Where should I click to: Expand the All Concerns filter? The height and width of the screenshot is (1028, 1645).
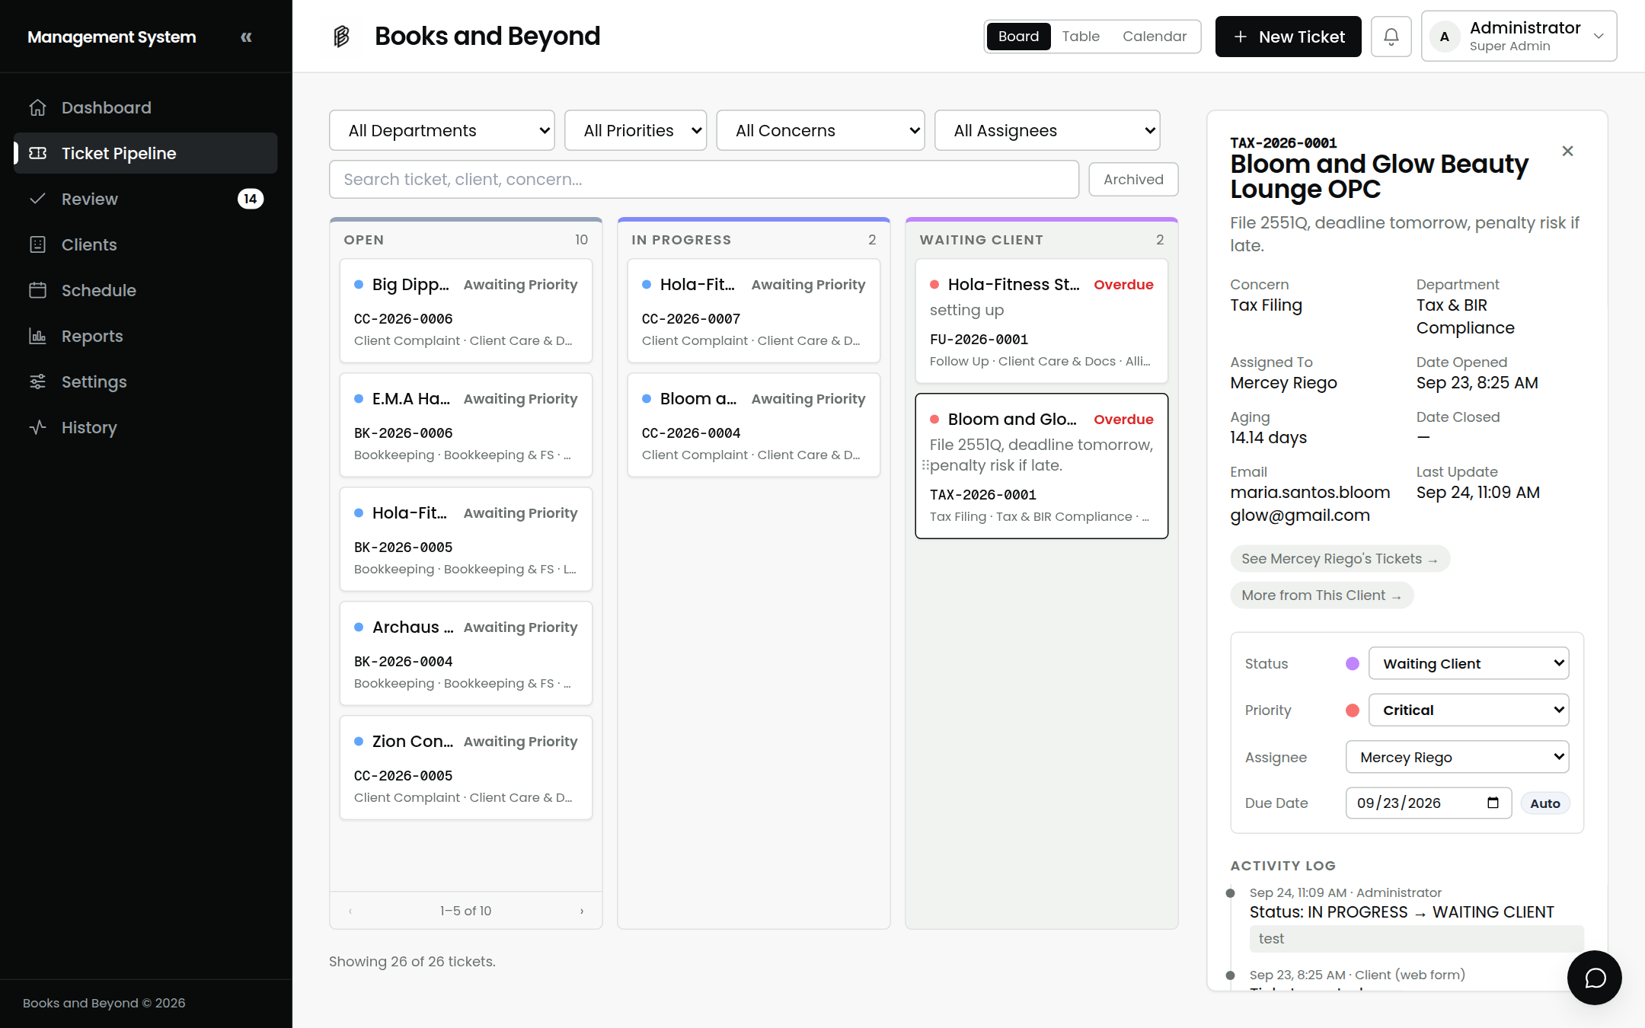(820, 130)
